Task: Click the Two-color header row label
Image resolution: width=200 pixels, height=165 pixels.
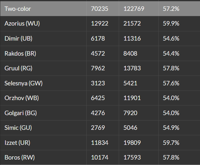Action: [18, 9]
